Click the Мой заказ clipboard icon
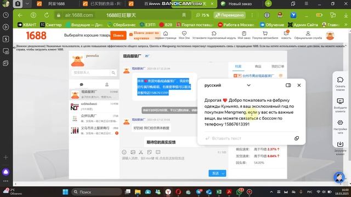Image resolution: width=351 pixels, height=197 pixels. [x=244, y=33]
